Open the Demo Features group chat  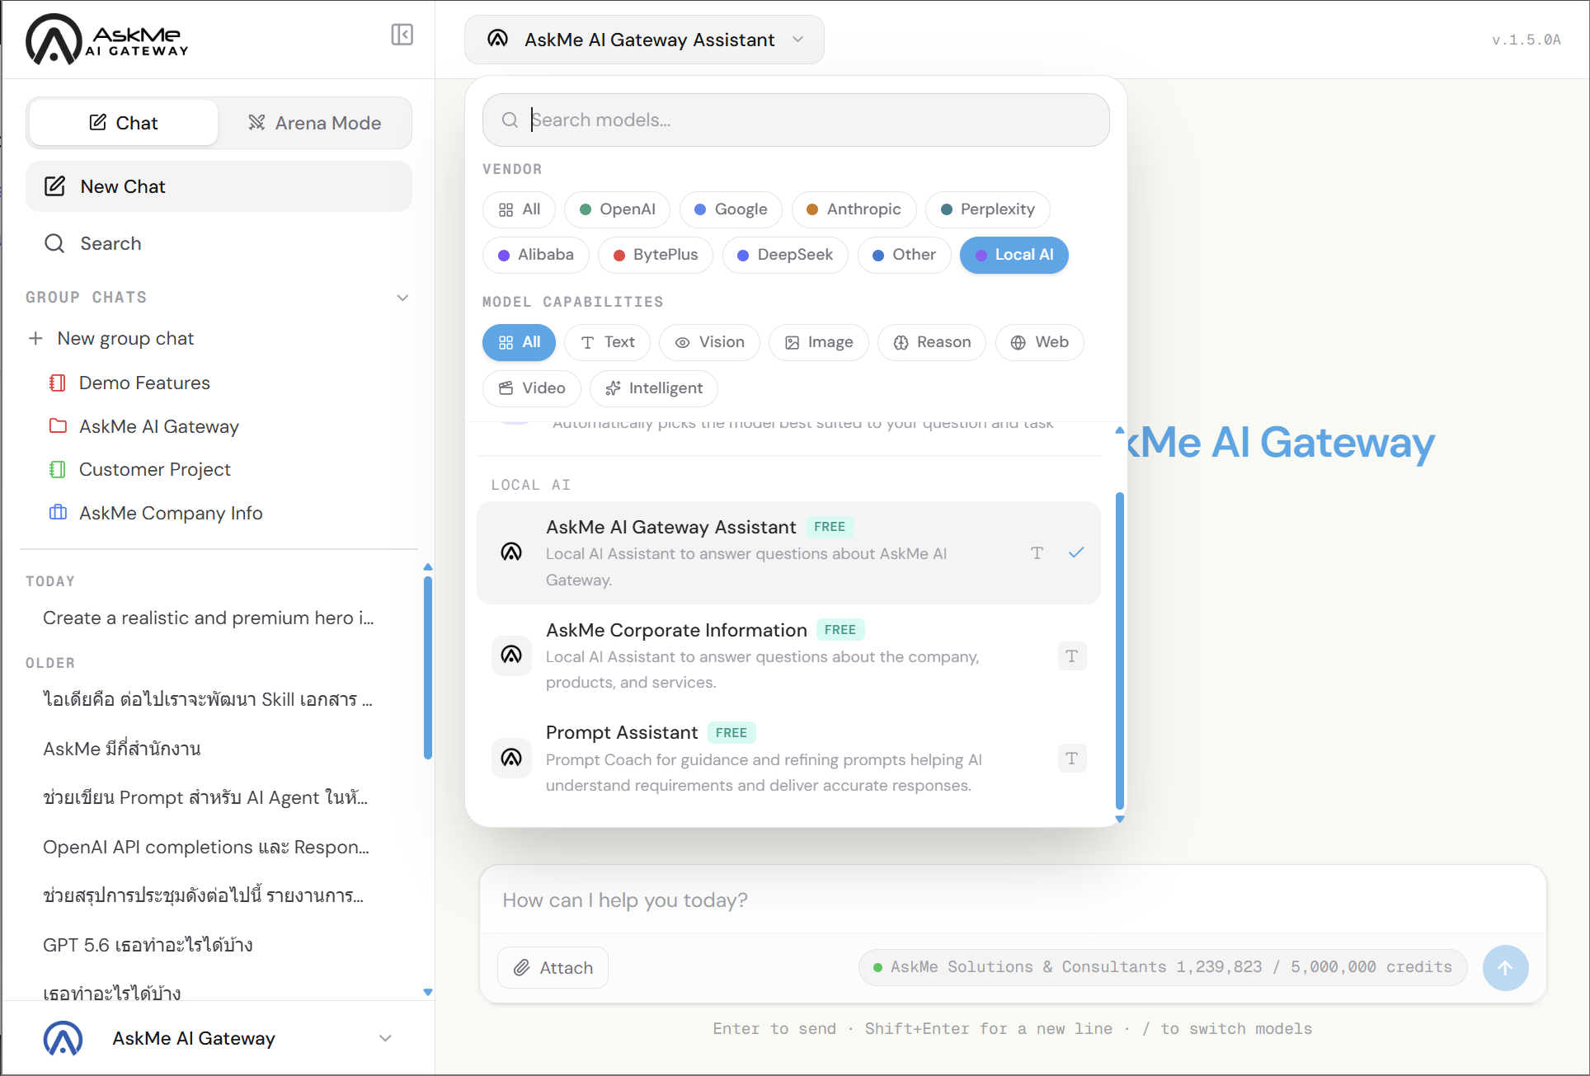(x=144, y=383)
